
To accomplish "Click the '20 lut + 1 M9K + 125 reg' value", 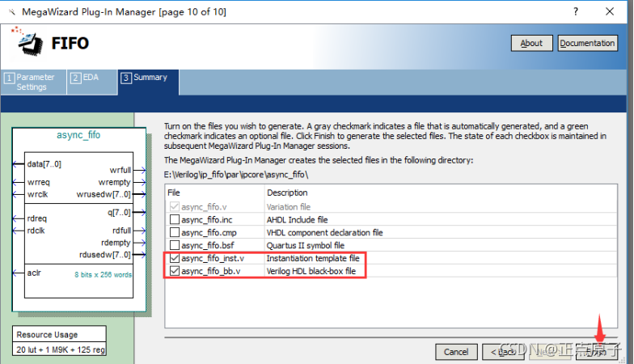I will click(61, 349).
